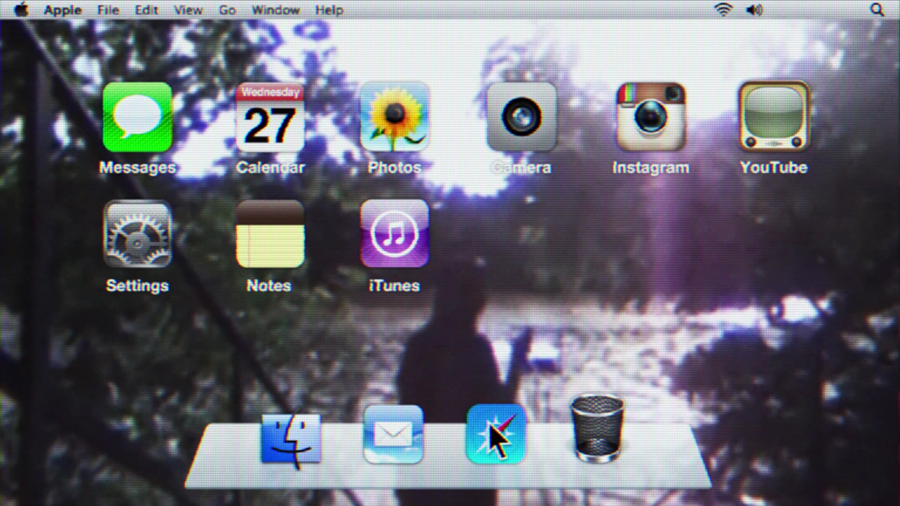Open the iTunes music icon

click(394, 234)
